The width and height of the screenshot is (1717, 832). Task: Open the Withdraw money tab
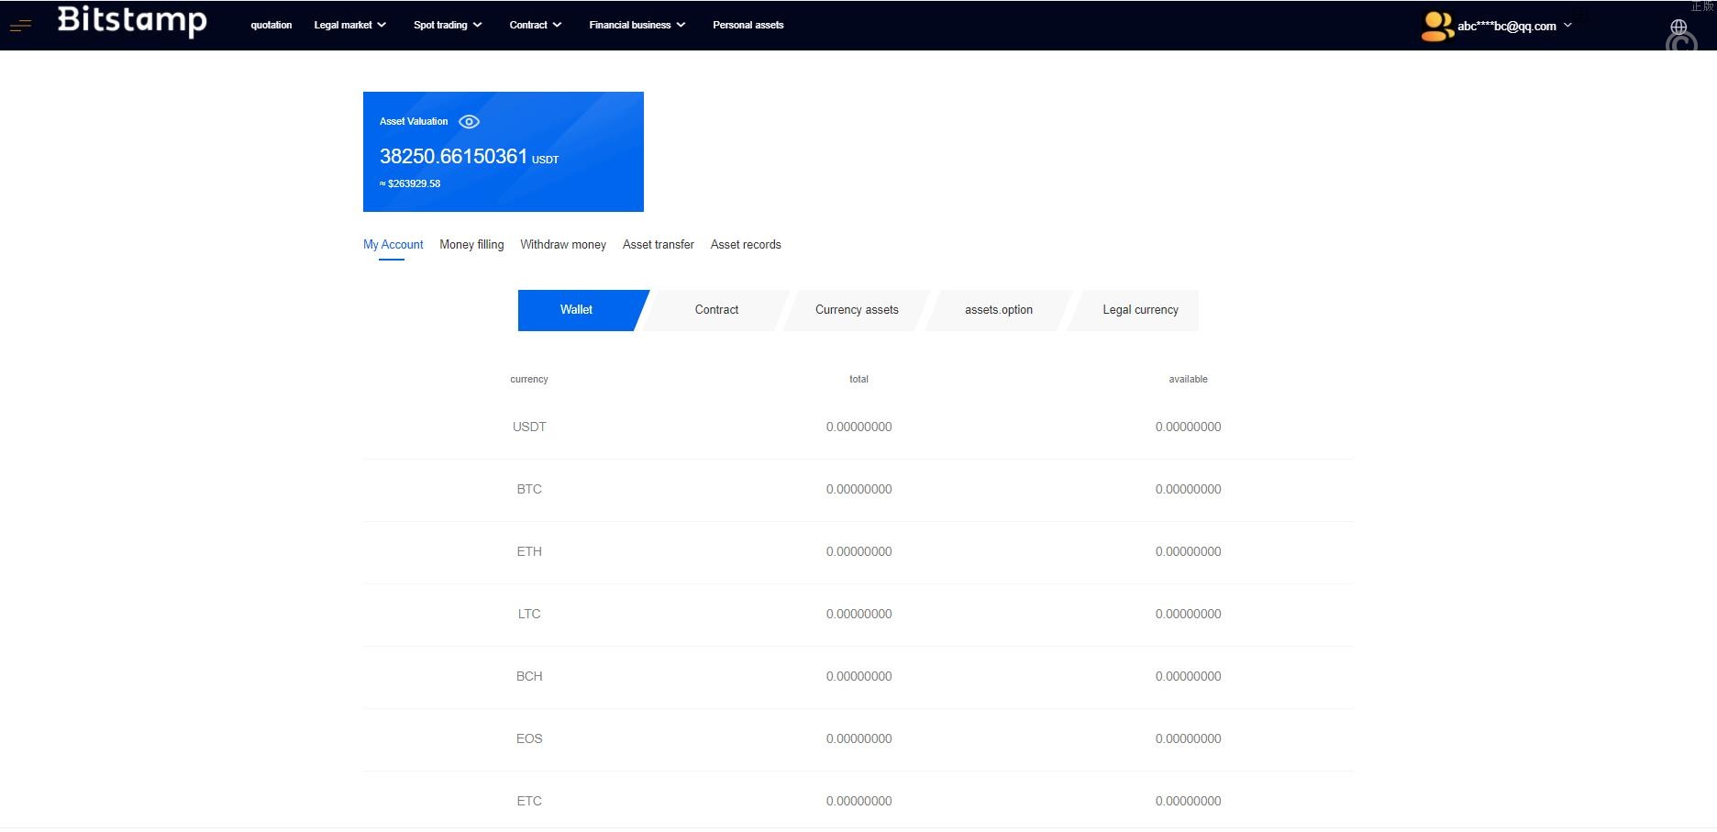[562, 245]
